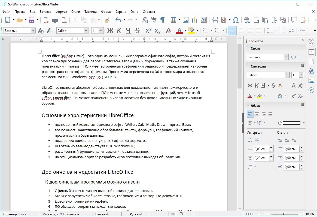Collapse the Стиль section in sidebar
Screen dimensions: 317x217
(x=248, y=48)
